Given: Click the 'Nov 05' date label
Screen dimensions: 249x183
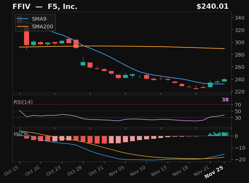Looking at the screenshot, I should pos(117,171).
